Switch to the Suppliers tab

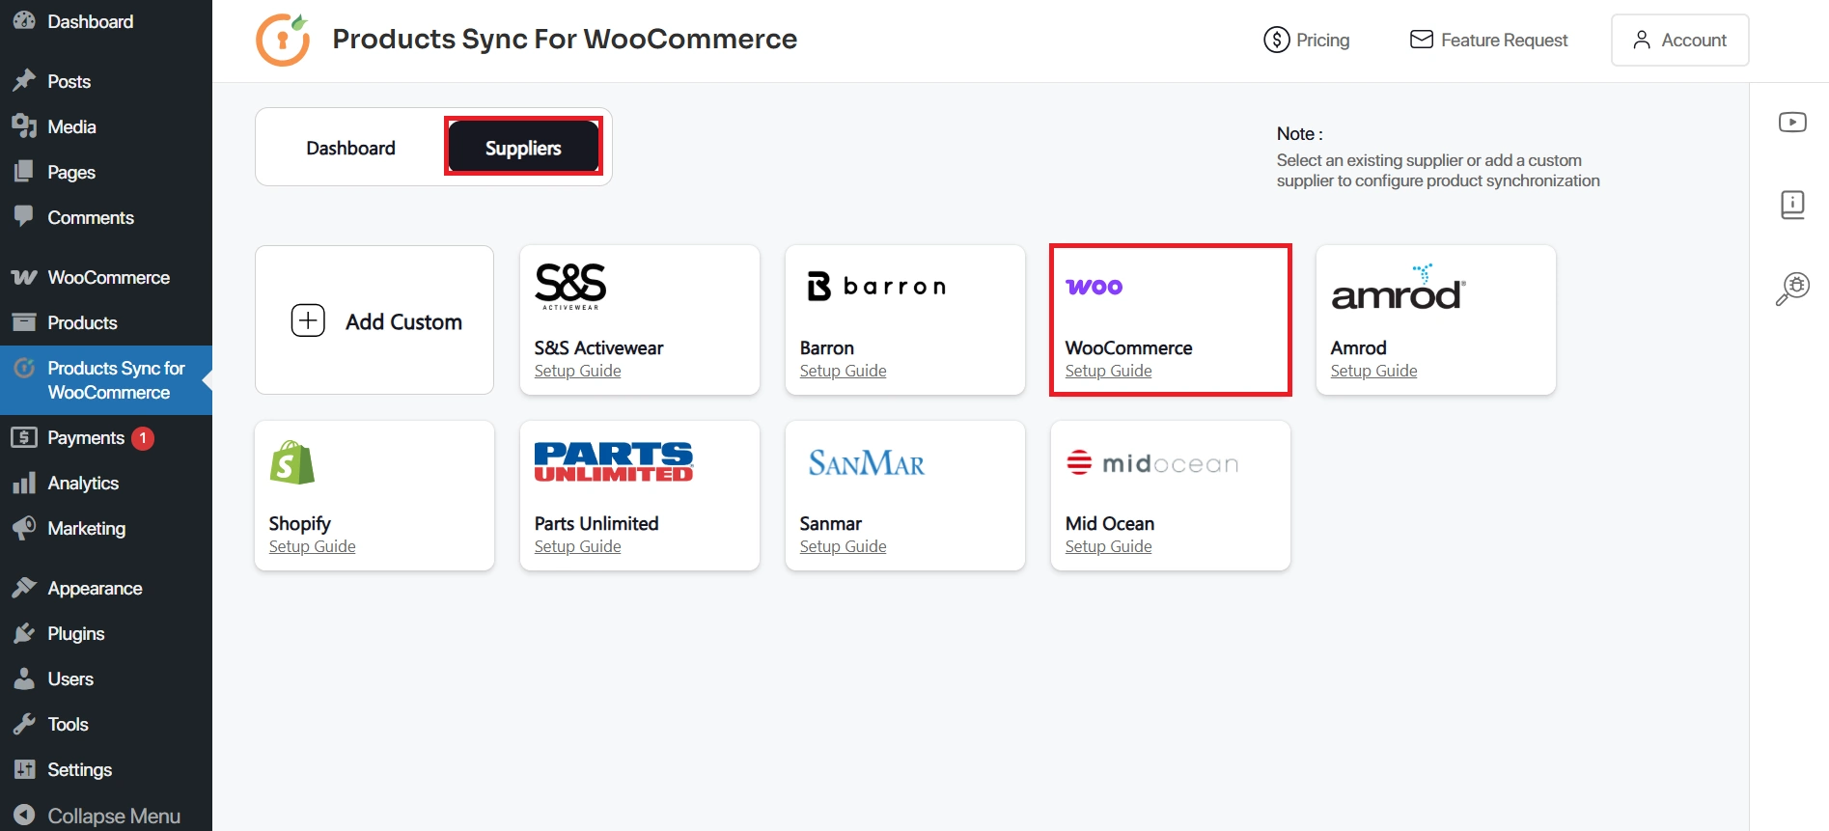coord(522,147)
